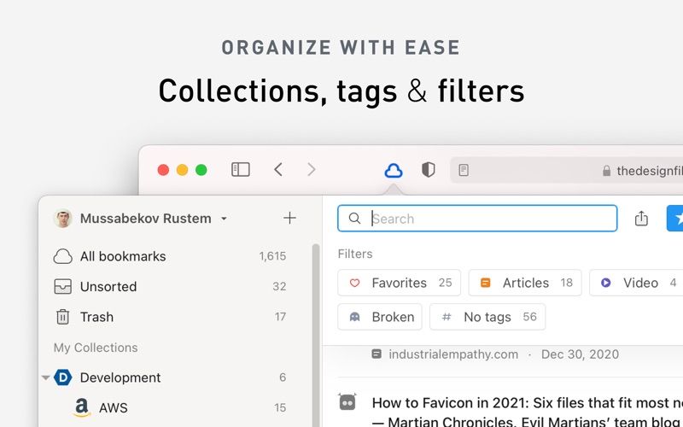Click the Dec 30, 2020 date

coord(580,354)
